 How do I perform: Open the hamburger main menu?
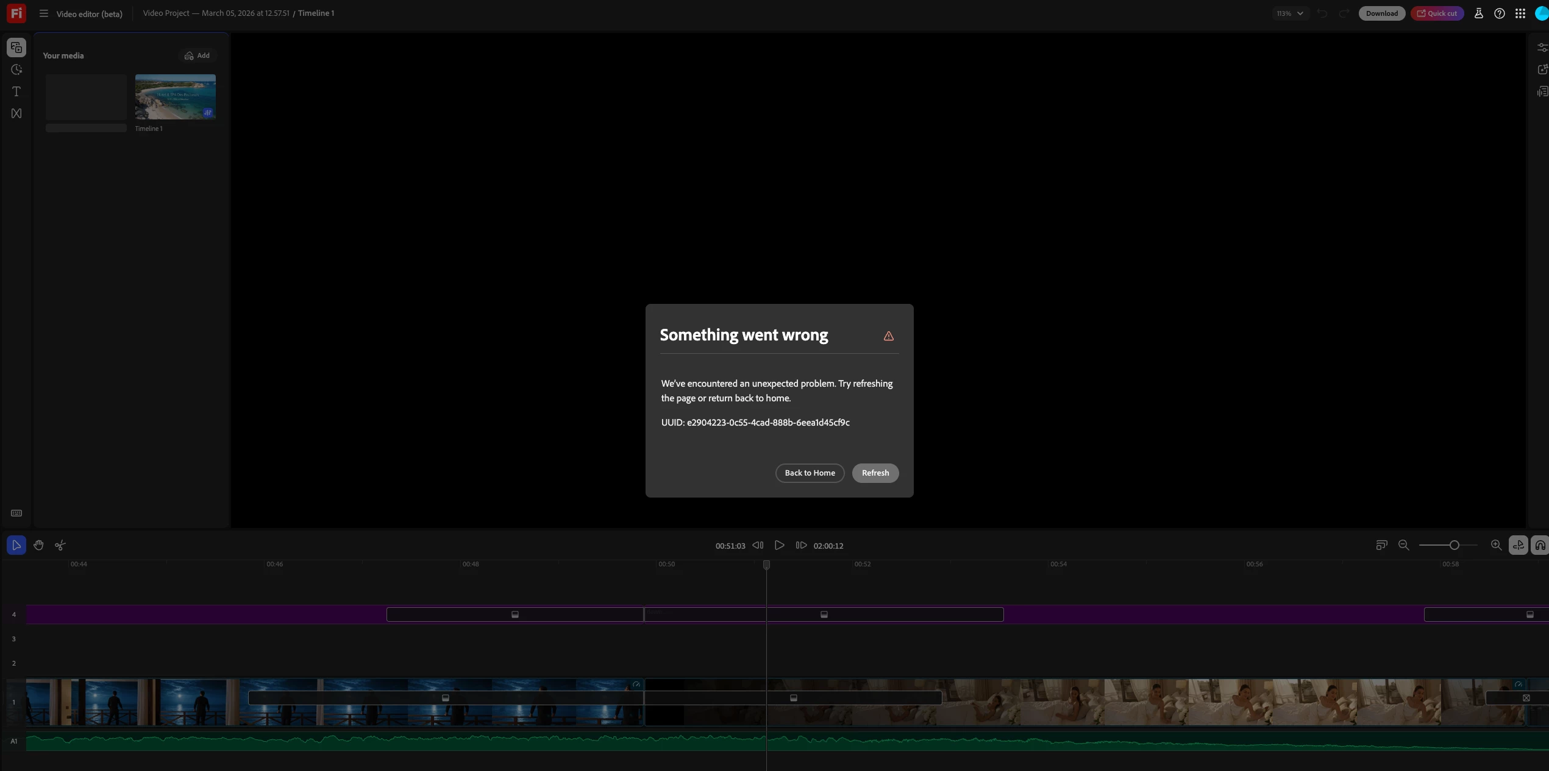[x=44, y=13]
